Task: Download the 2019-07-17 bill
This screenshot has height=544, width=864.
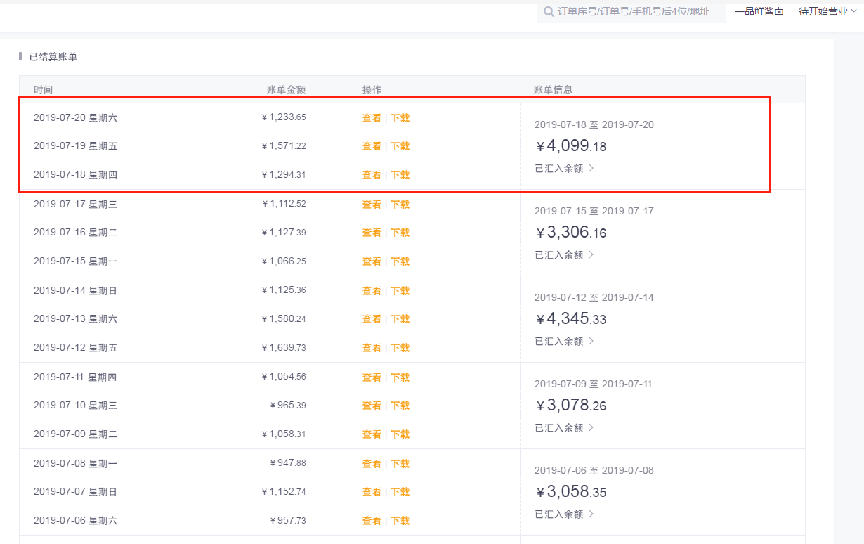Action: tap(400, 205)
